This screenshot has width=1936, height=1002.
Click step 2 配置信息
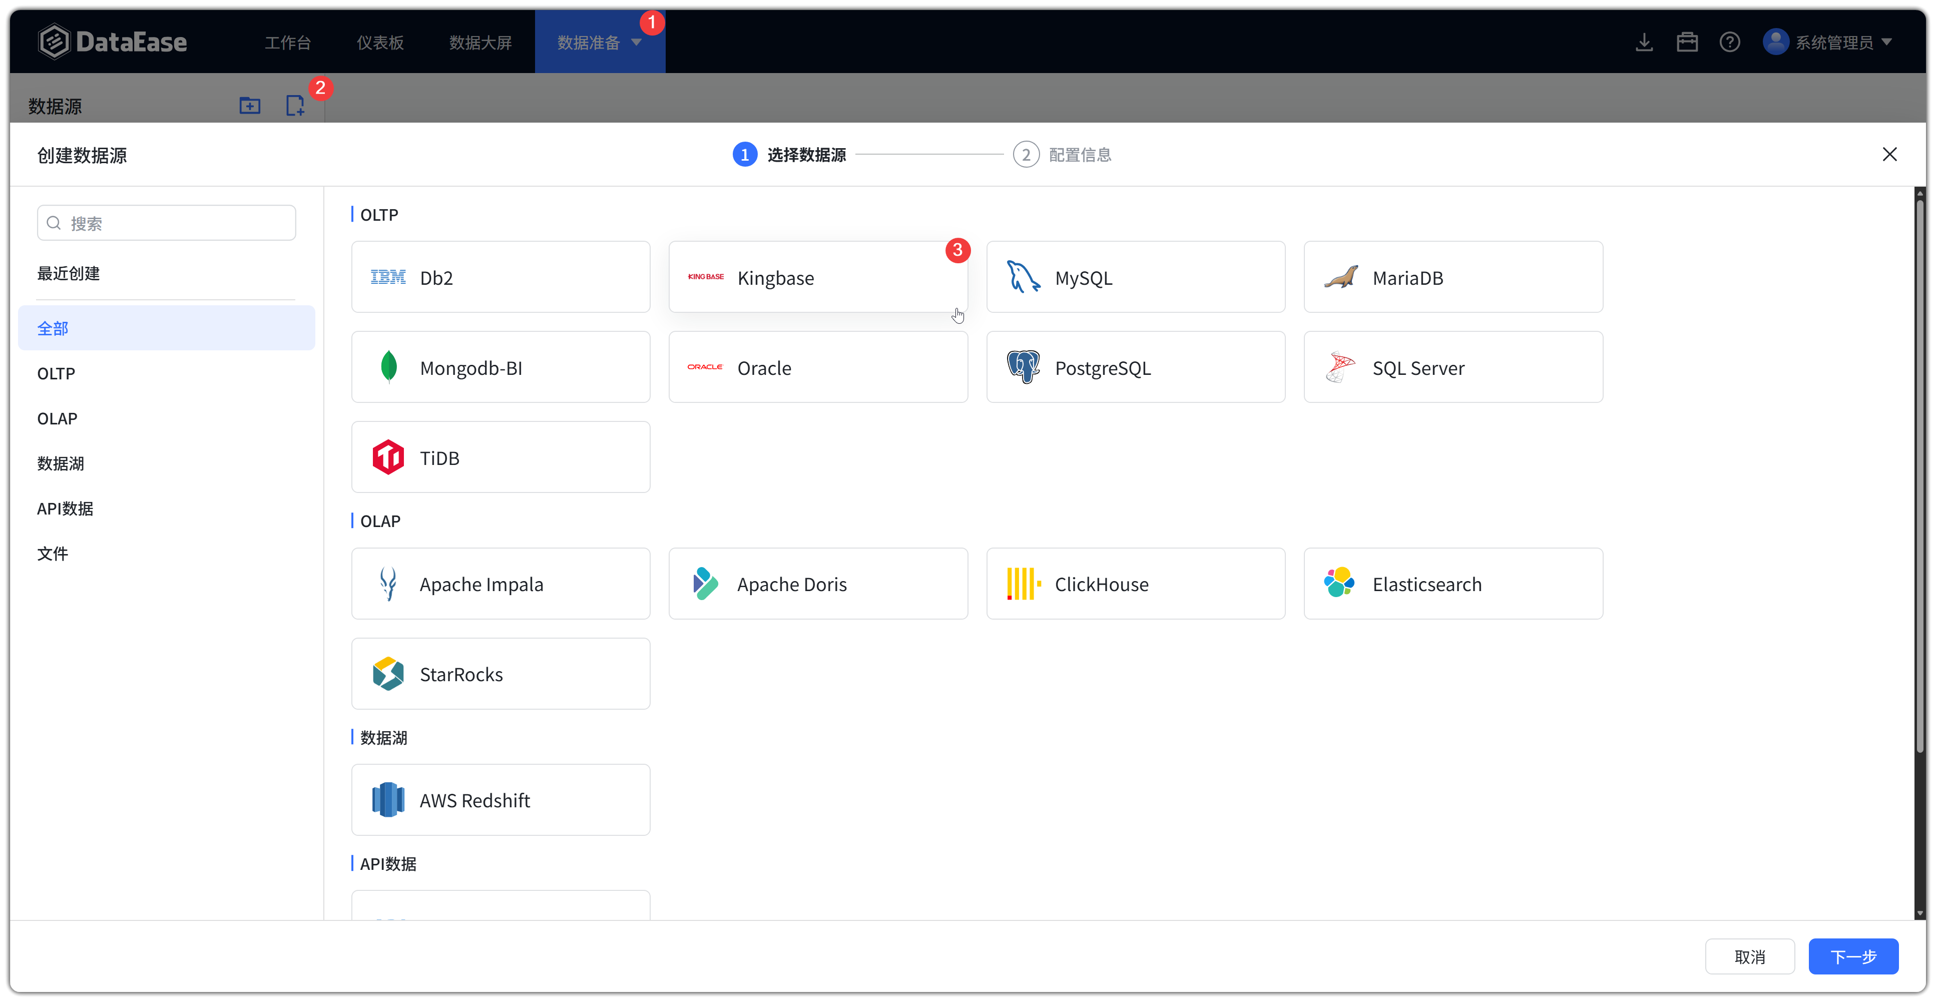(1062, 154)
